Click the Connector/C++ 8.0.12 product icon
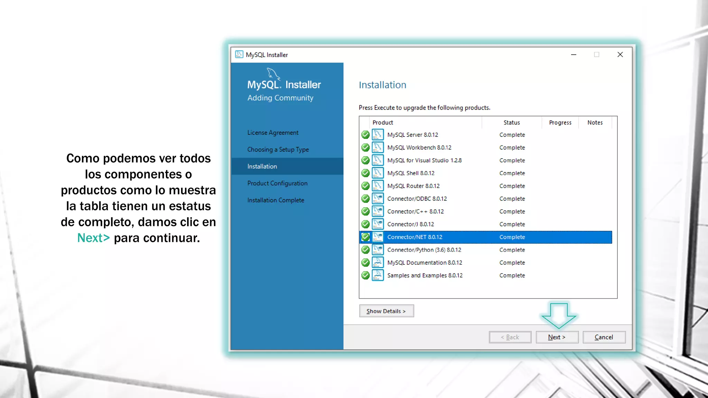Image resolution: width=708 pixels, height=398 pixels. coord(378,211)
